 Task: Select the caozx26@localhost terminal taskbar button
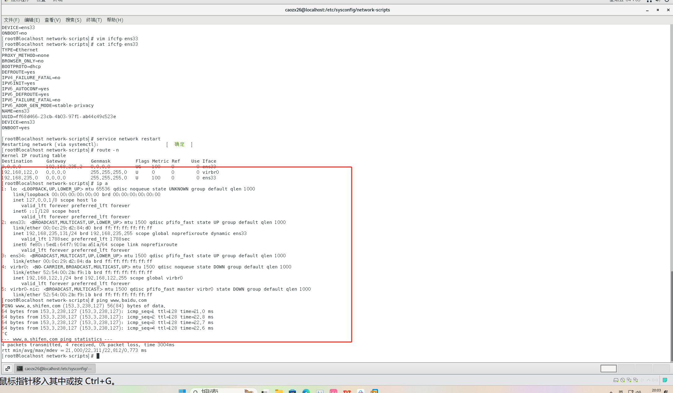coord(55,368)
